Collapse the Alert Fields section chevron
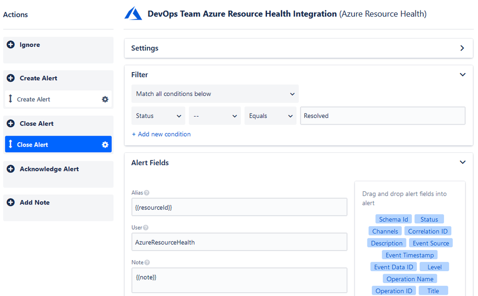Viewport: 478px width, 296px height. pyautogui.click(x=463, y=162)
